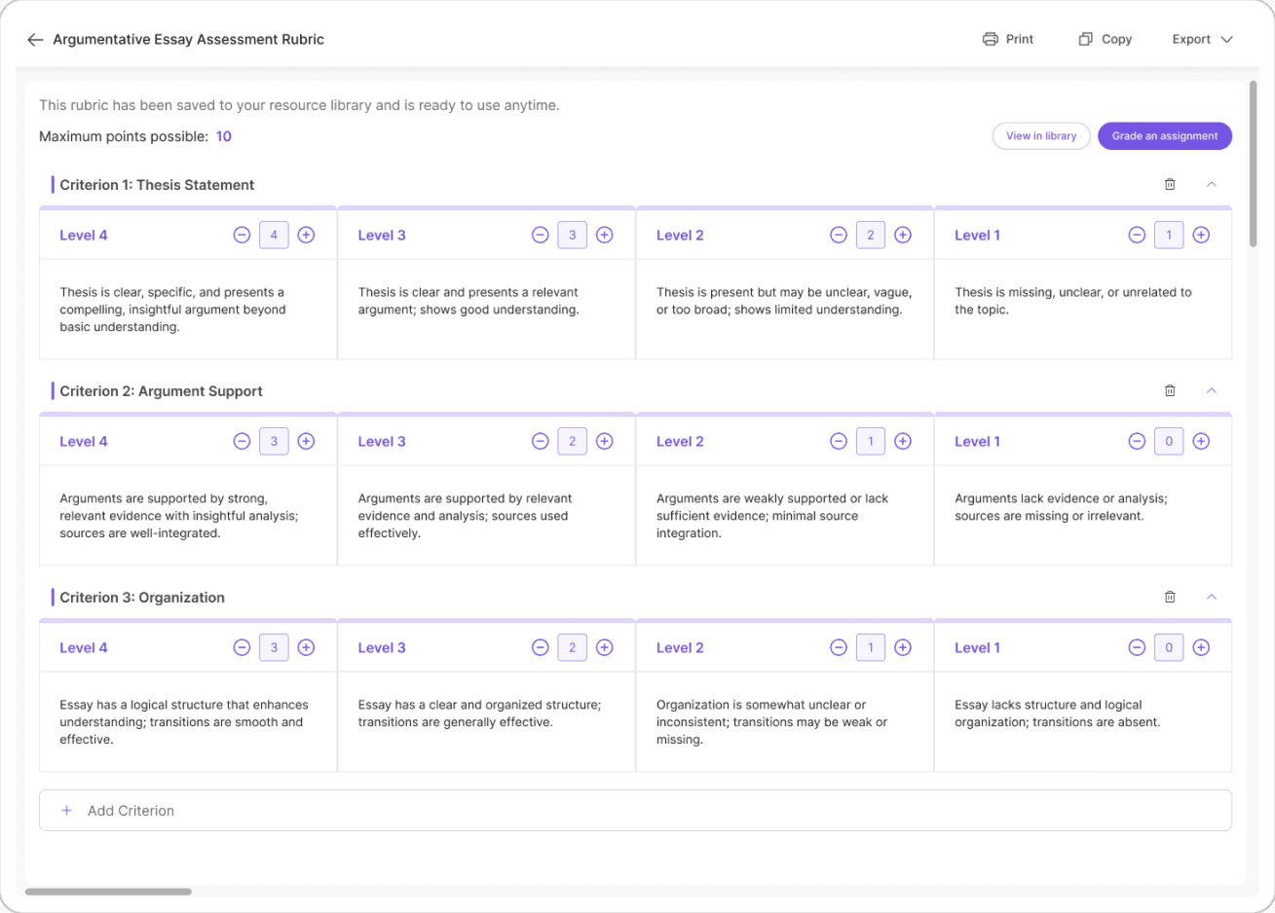Delete Criterion 2: Argument Support
This screenshot has width=1275, height=913.
pyautogui.click(x=1170, y=390)
